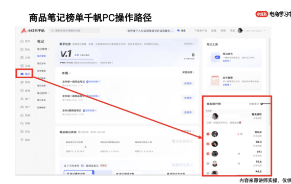Image resolution: width=291 pixels, height=184 pixels.
Task: Click the right-side vertical scrollbar
Action: click(x=270, y=82)
